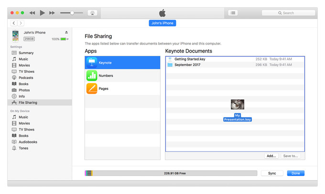Click the Add... button

point(271,156)
